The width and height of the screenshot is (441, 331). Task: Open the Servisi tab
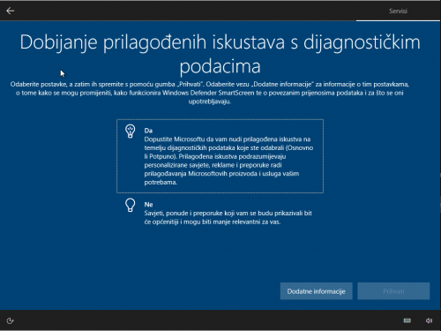coord(398,11)
